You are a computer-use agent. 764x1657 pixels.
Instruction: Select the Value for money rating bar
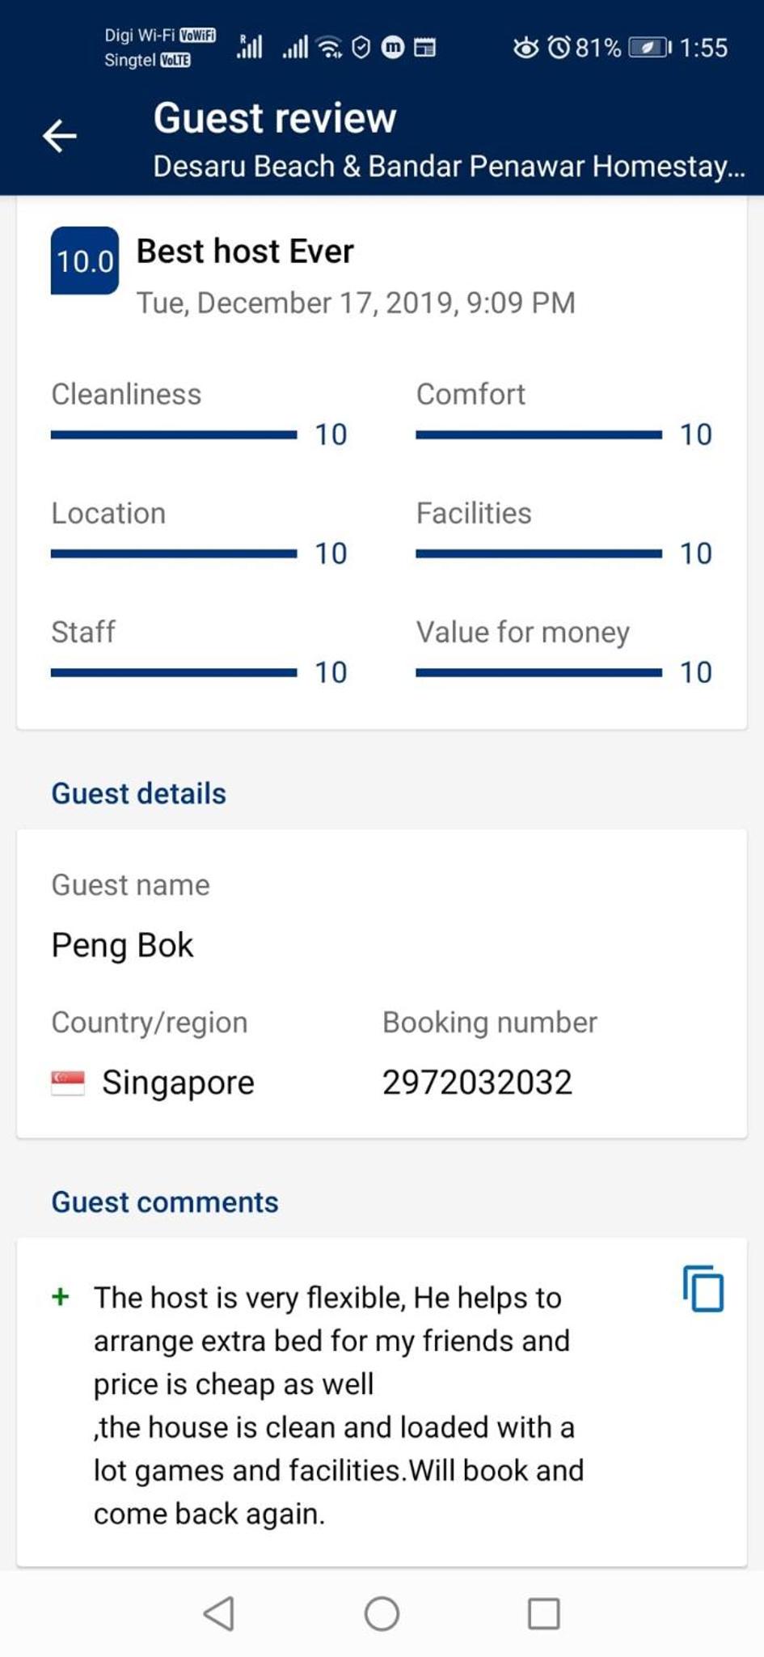coord(538,672)
